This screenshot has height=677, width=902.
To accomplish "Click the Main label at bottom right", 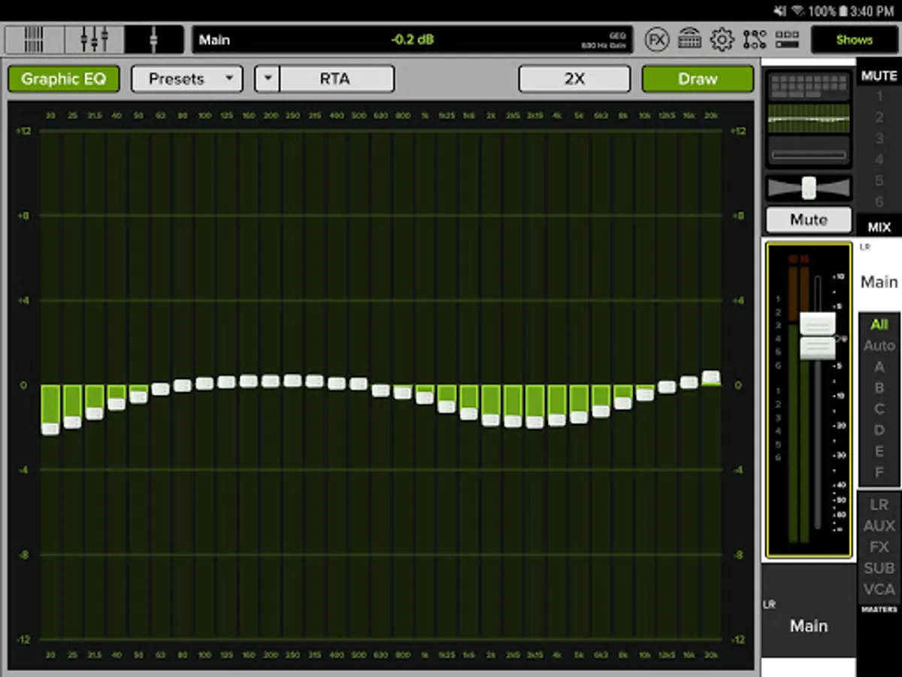I will (809, 626).
